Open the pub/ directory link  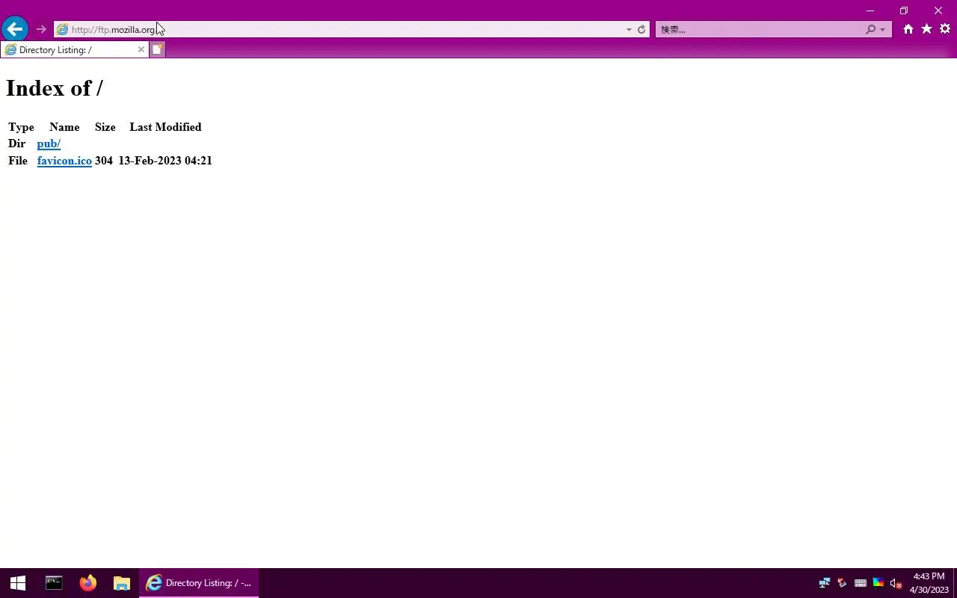pos(49,144)
